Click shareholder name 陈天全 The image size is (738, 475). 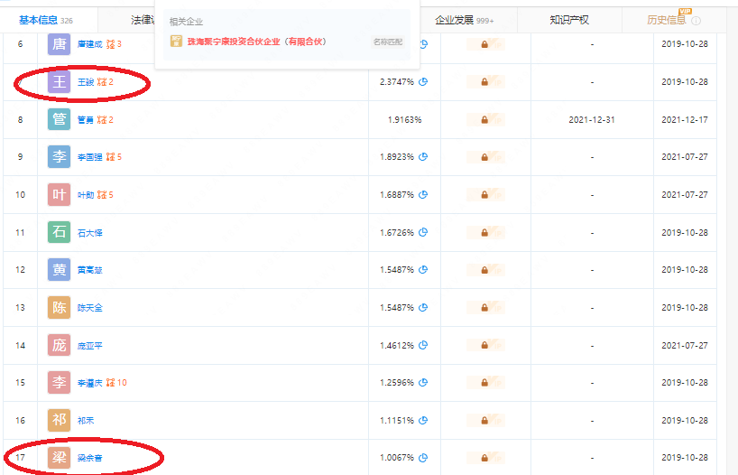(x=90, y=308)
